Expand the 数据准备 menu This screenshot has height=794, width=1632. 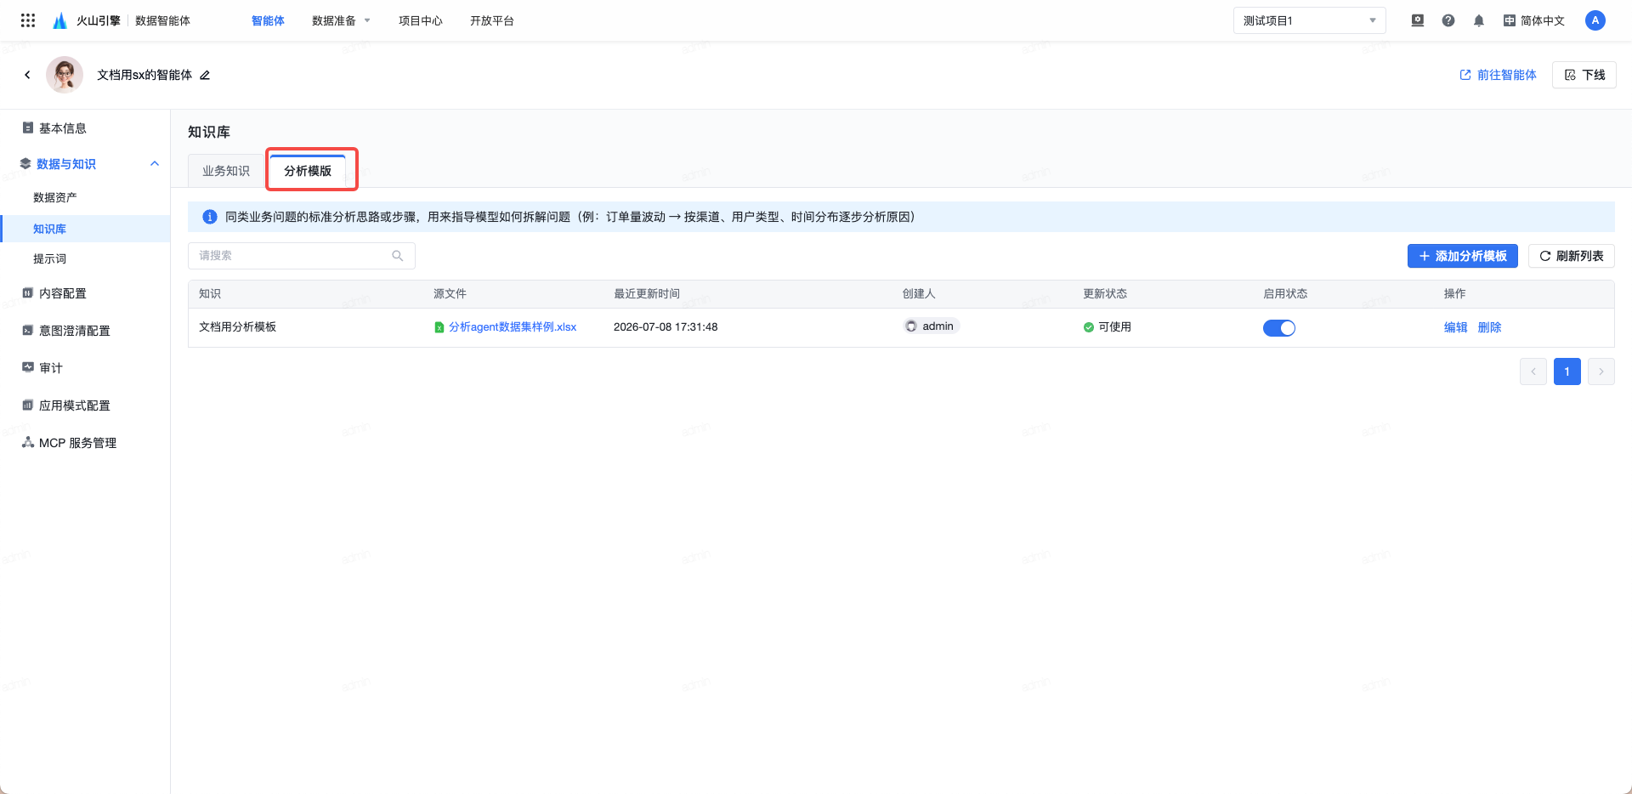point(341,20)
